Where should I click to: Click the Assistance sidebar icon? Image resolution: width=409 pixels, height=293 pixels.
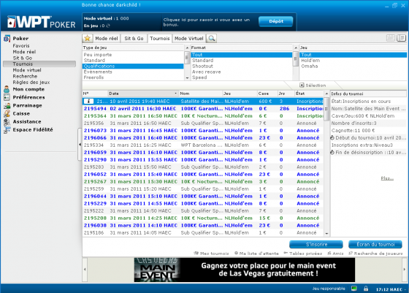click(7, 121)
